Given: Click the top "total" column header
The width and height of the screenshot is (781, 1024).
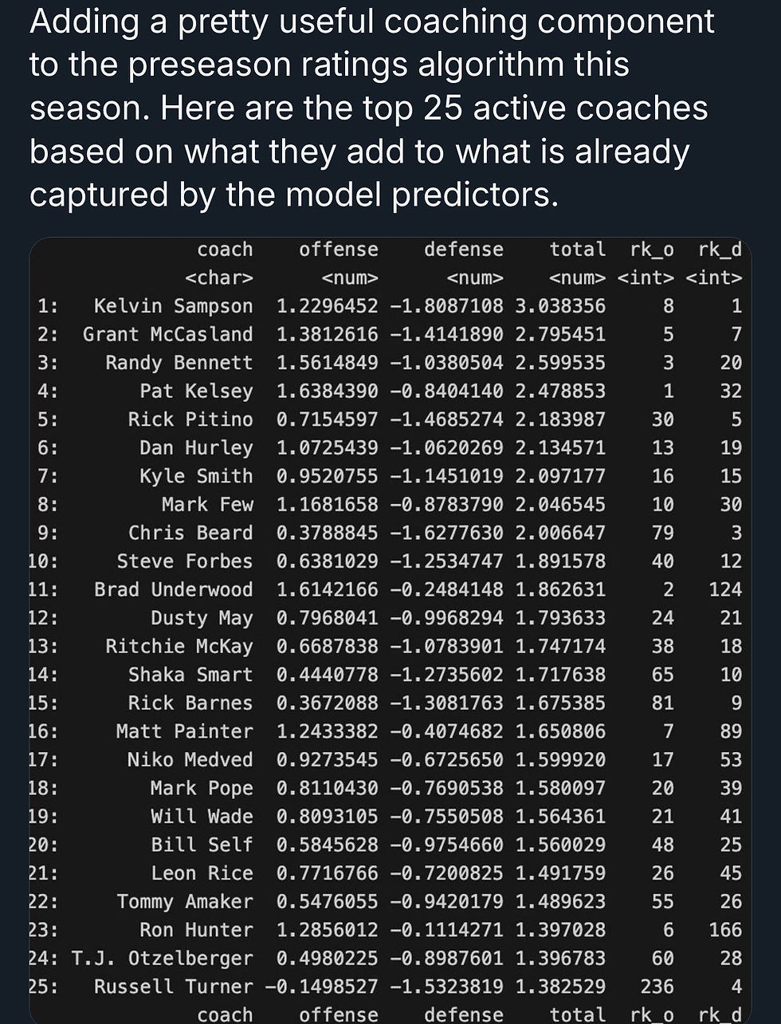Looking at the screenshot, I should coord(577,250).
